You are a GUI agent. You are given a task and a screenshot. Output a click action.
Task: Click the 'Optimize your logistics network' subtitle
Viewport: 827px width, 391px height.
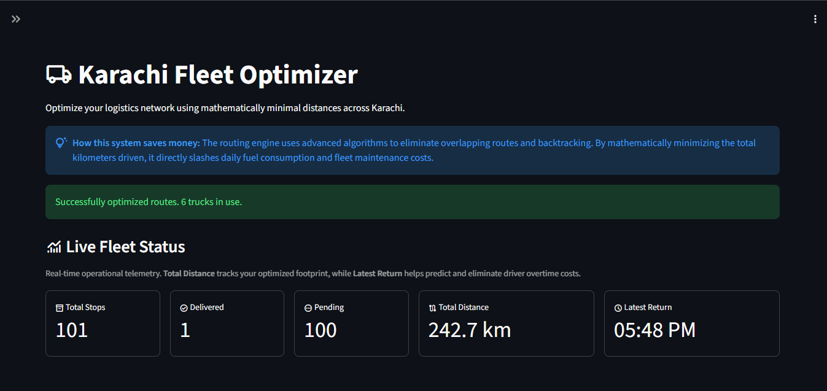(x=225, y=108)
